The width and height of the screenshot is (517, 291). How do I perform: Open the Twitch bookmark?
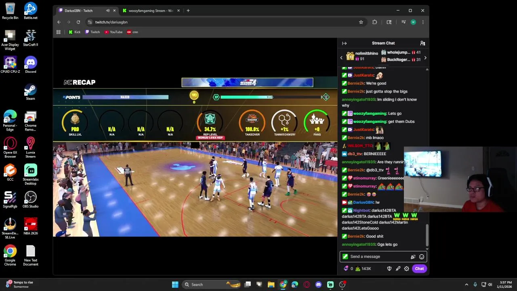pos(92,32)
